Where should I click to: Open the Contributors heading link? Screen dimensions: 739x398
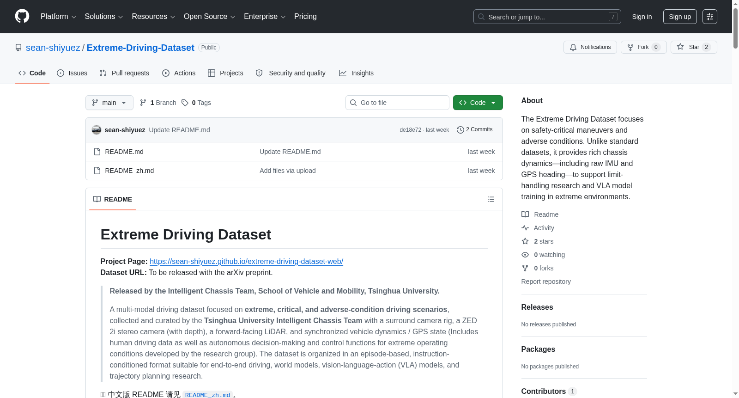[x=549, y=391]
